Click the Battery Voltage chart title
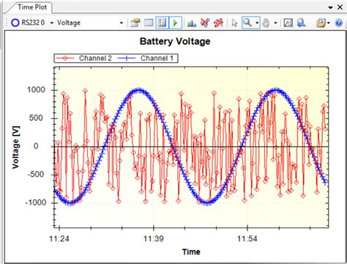Viewport: 347px width, 264px height. coord(175,41)
